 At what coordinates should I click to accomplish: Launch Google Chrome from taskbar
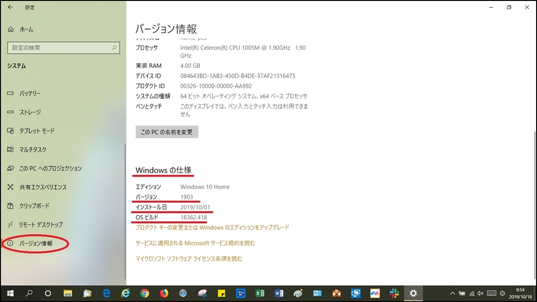(144, 293)
